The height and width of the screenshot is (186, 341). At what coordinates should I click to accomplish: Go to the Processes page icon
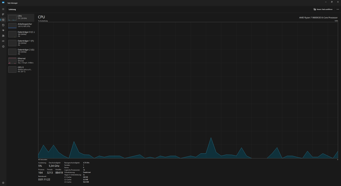coord(3,14)
